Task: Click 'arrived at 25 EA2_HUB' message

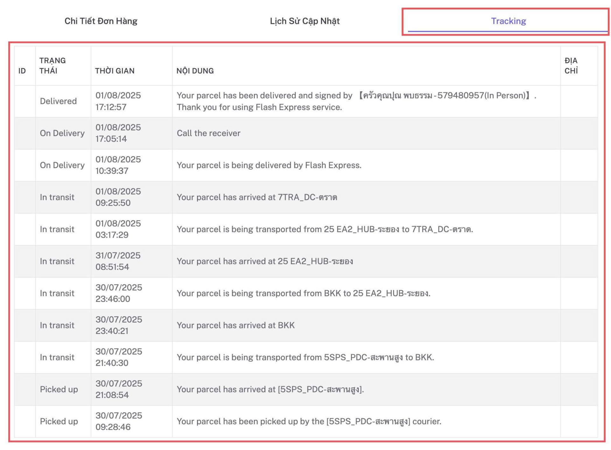Action: (264, 261)
